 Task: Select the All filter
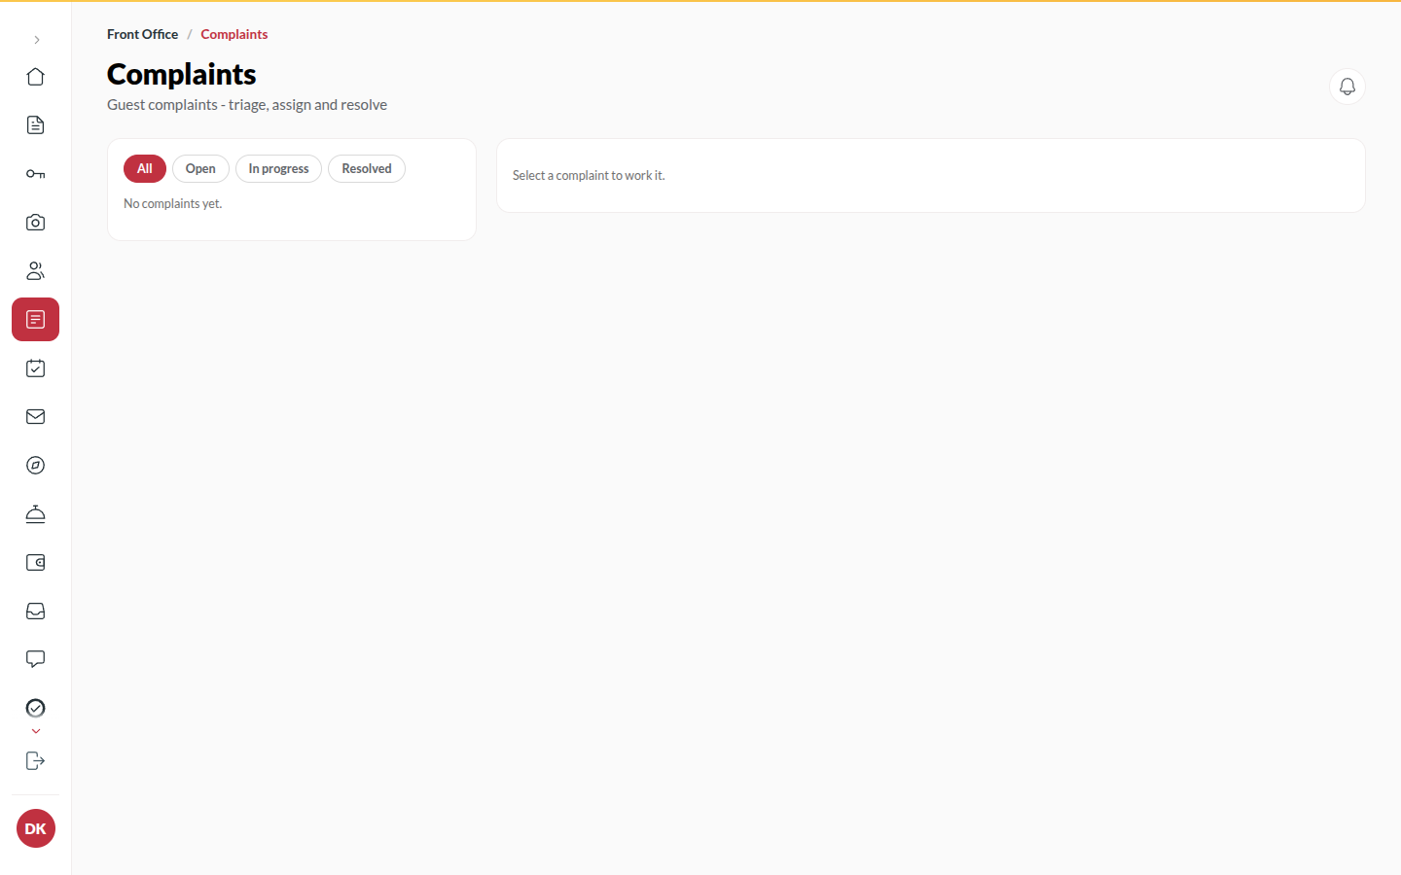pyautogui.click(x=145, y=169)
